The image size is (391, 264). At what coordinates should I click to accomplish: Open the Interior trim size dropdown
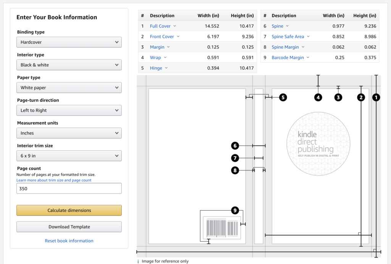[69, 156]
